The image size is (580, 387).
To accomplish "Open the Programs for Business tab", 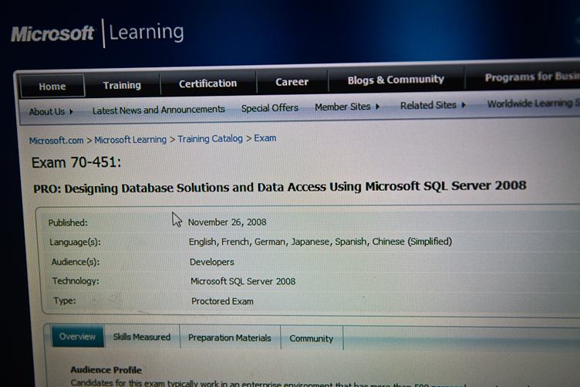I will tap(532, 76).
